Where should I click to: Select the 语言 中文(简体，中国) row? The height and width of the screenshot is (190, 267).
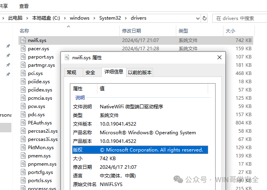[140, 176]
